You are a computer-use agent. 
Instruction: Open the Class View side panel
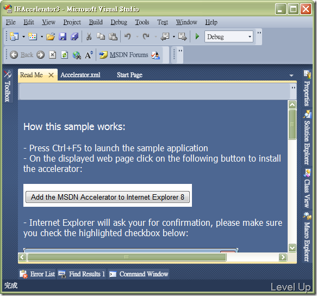(307, 188)
